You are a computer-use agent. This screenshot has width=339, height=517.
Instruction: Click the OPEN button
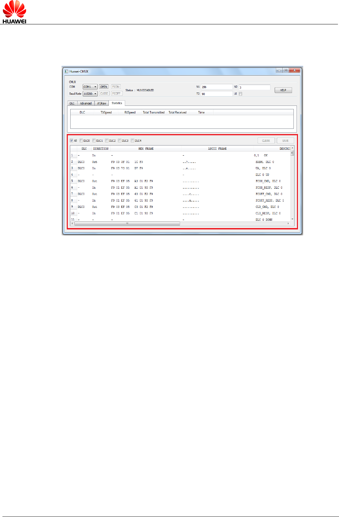[x=104, y=87]
